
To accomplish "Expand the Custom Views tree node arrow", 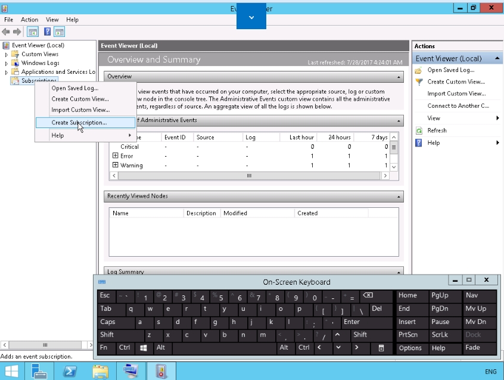I will [6, 55].
